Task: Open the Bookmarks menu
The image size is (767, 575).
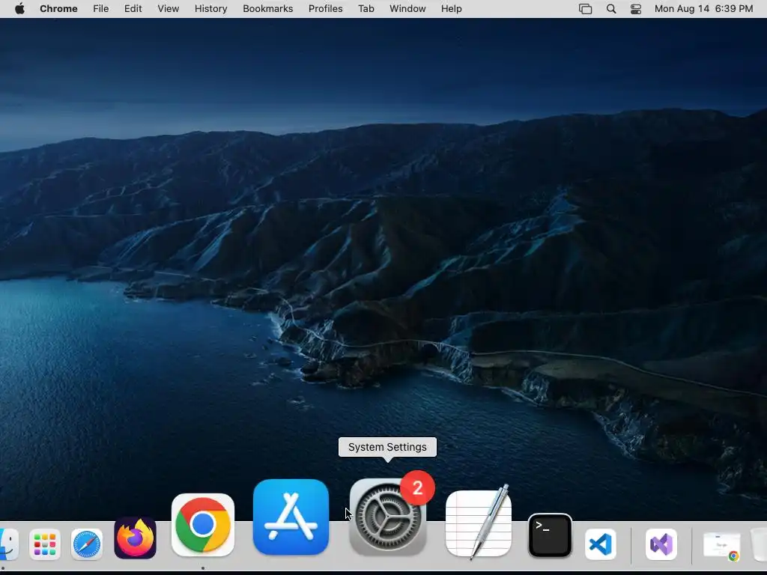Action: [267, 9]
